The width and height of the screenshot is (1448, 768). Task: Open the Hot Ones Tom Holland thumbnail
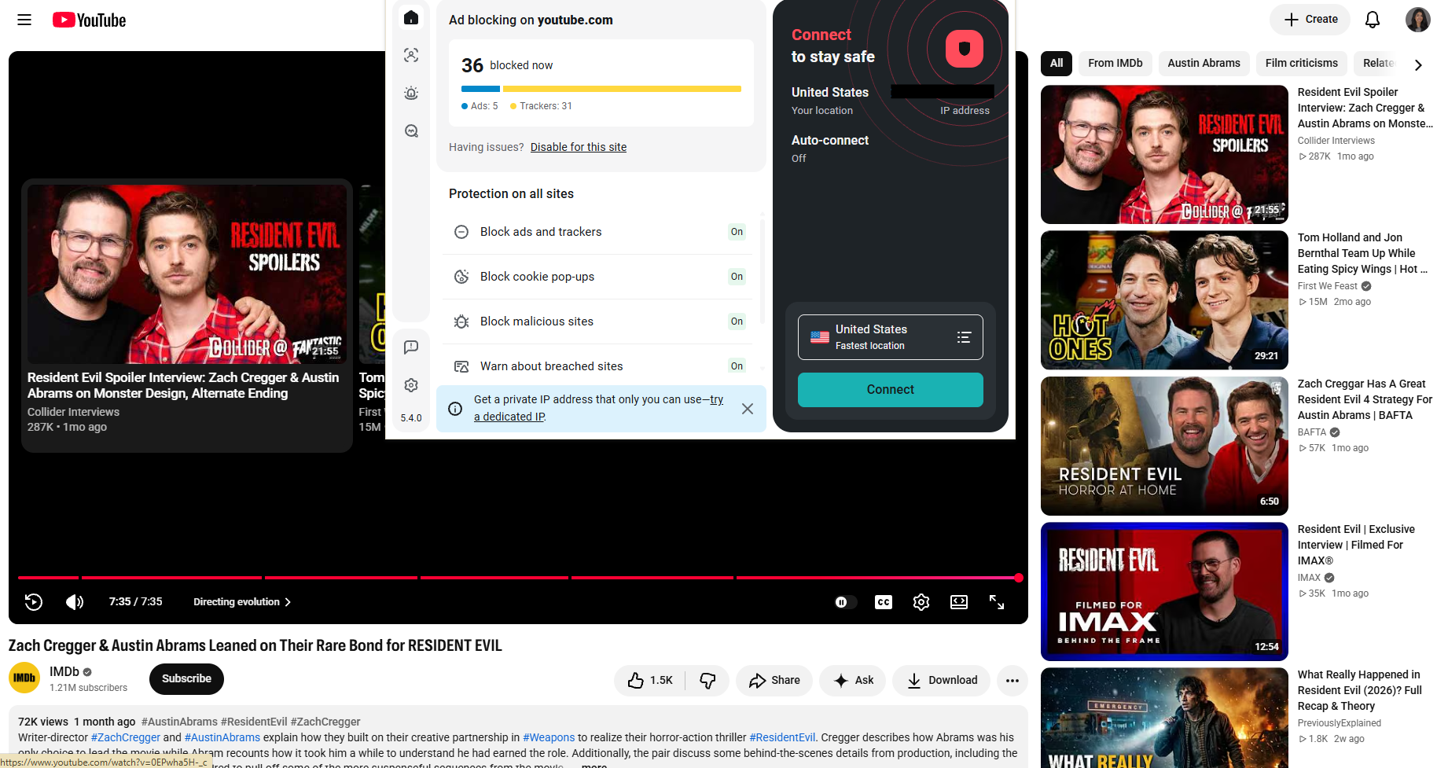1164,300
